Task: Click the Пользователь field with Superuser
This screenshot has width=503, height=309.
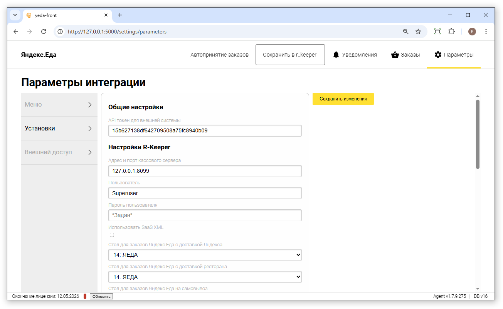Action: (205, 193)
